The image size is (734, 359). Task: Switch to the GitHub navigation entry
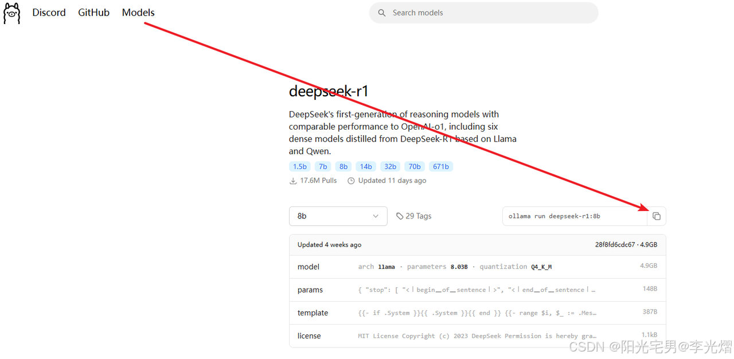93,12
